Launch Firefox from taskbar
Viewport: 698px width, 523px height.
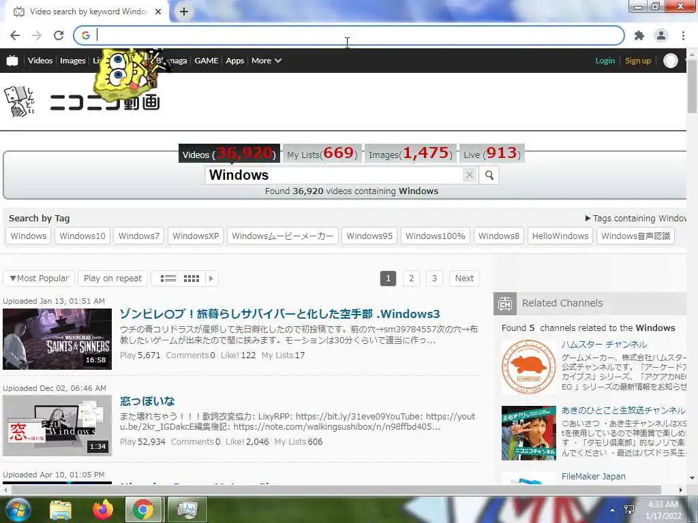(x=103, y=509)
